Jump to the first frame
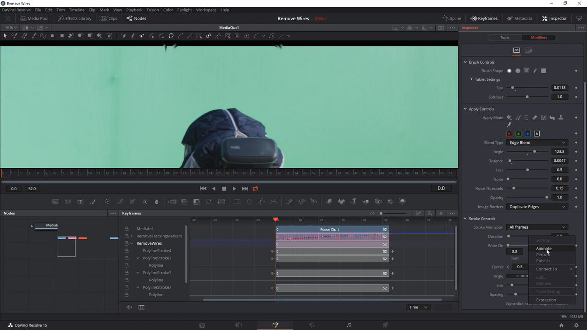The height and width of the screenshot is (330, 587). click(203, 188)
